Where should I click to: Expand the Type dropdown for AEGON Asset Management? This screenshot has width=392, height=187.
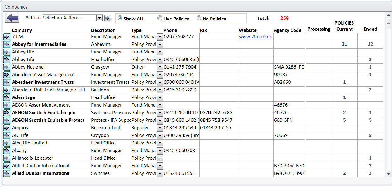pos(160,105)
